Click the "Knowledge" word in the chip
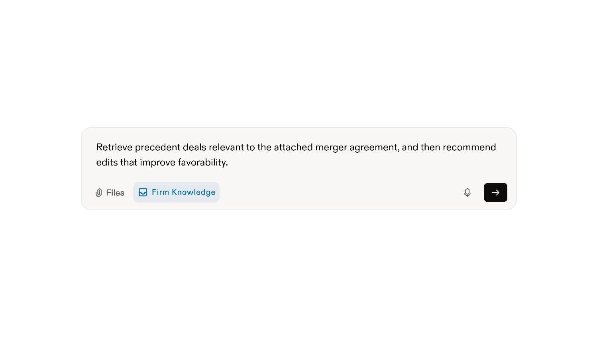The image size is (597, 337). [193, 192]
